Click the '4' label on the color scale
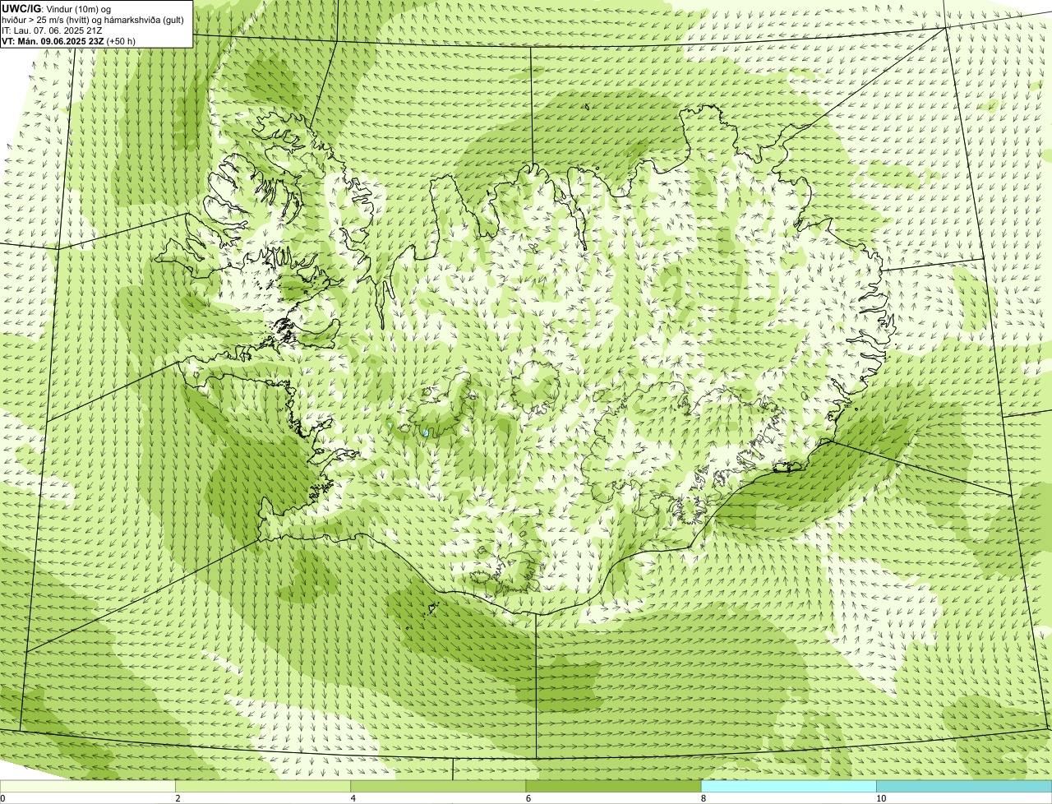 pos(353,798)
